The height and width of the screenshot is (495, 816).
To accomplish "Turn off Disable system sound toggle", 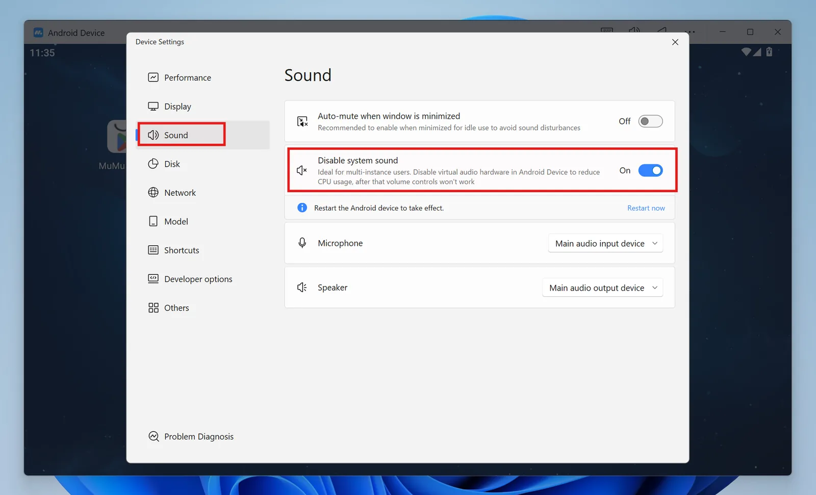I will coord(650,170).
